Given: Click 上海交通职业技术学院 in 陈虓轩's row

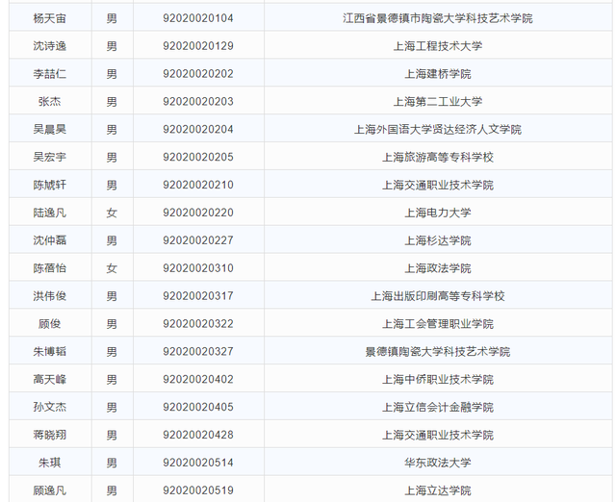Looking at the screenshot, I should [x=438, y=186].
